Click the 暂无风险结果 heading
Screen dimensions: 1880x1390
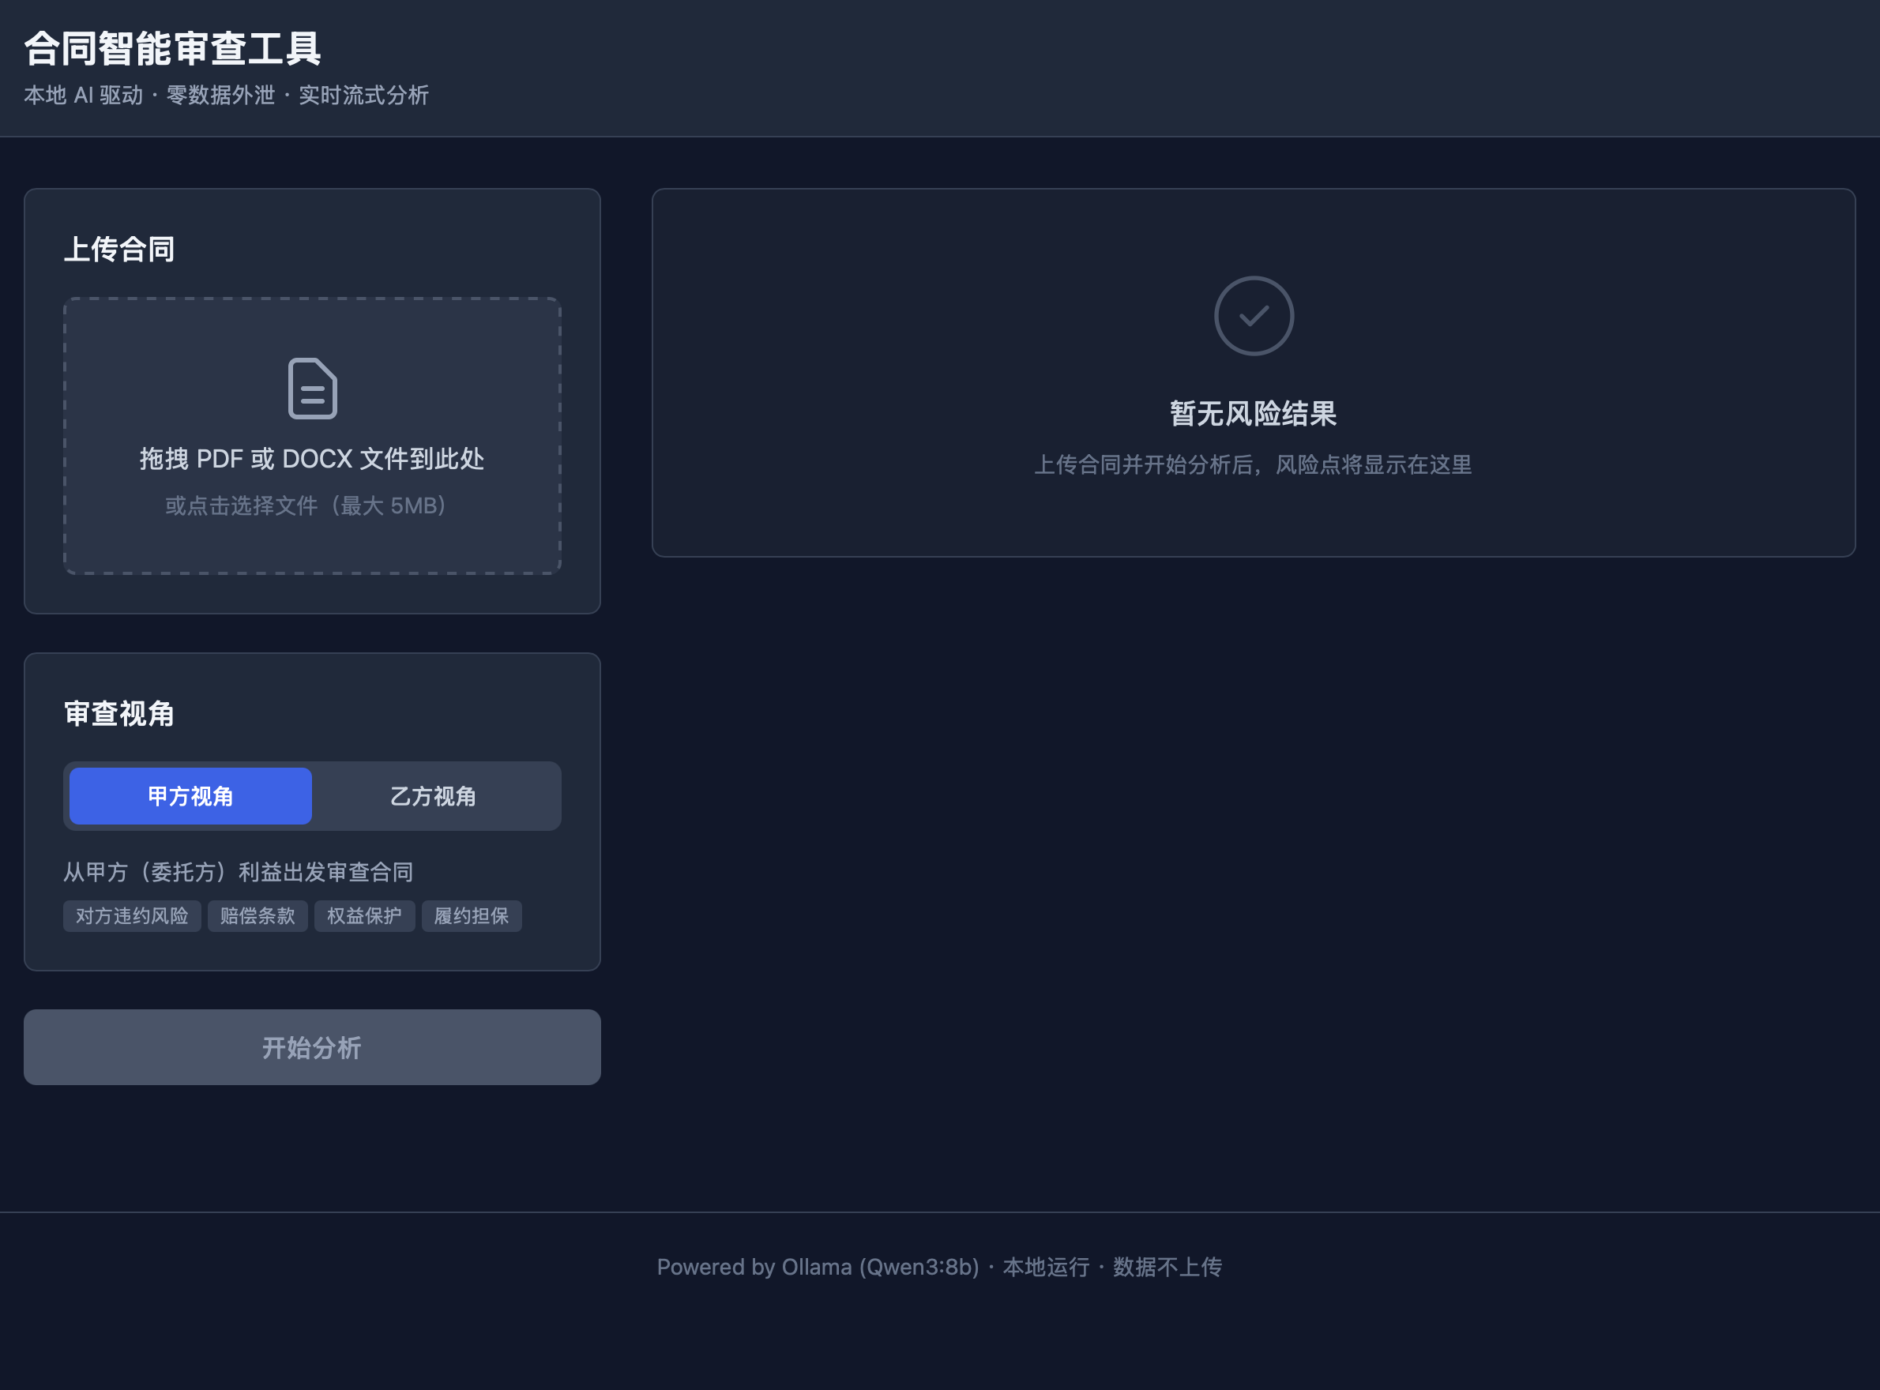pyautogui.click(x=1253, y=413)
